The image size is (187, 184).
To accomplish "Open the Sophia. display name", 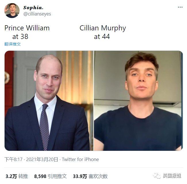I will (33, 8).
